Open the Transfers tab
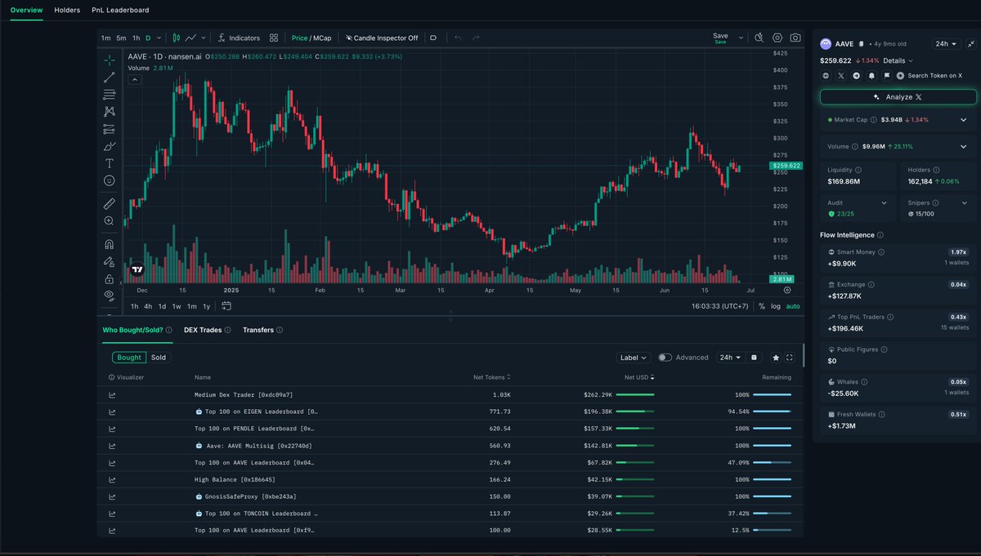The height and width of the screenshot is (556, 981). [258, 330]
